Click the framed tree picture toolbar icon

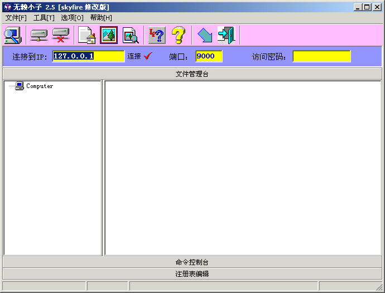pos(109,35)
